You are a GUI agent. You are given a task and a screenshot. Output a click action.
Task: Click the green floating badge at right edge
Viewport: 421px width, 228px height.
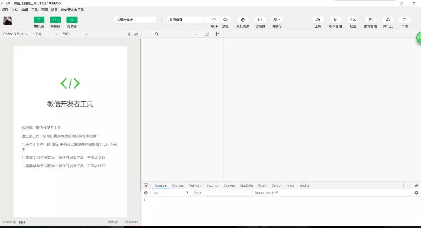[418, 37]
